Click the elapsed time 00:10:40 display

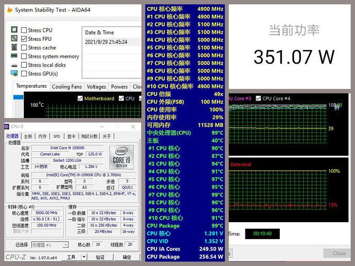[262, 234]
